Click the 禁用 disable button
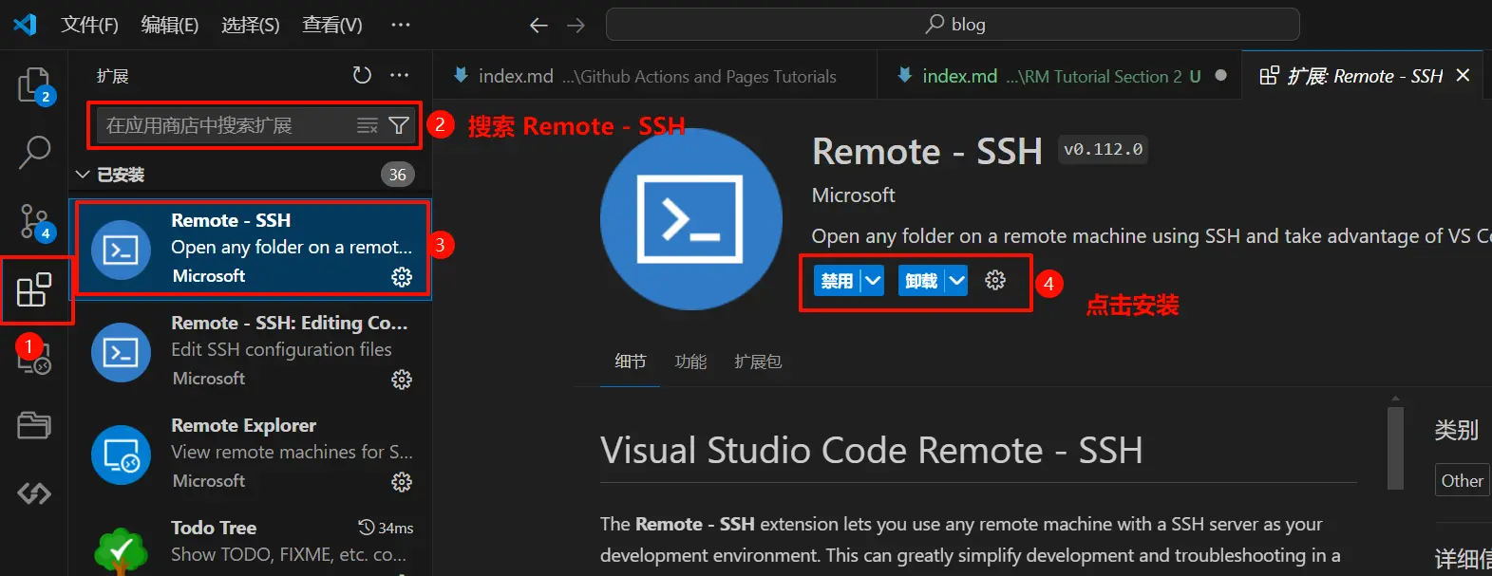The image size is (1492, 576). pyautogui.click(x=837, y=281)
